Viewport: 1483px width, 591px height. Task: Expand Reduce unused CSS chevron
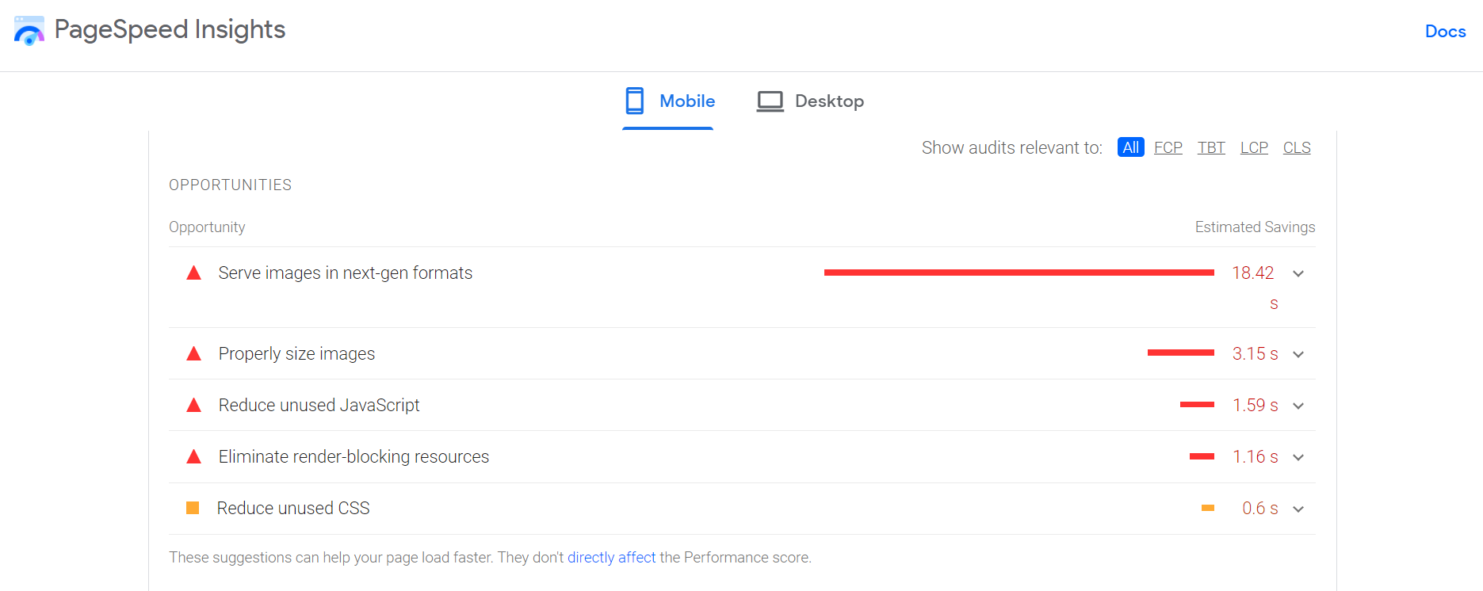1298,509
